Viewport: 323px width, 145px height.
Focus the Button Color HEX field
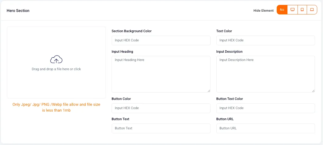coord(161,108)
